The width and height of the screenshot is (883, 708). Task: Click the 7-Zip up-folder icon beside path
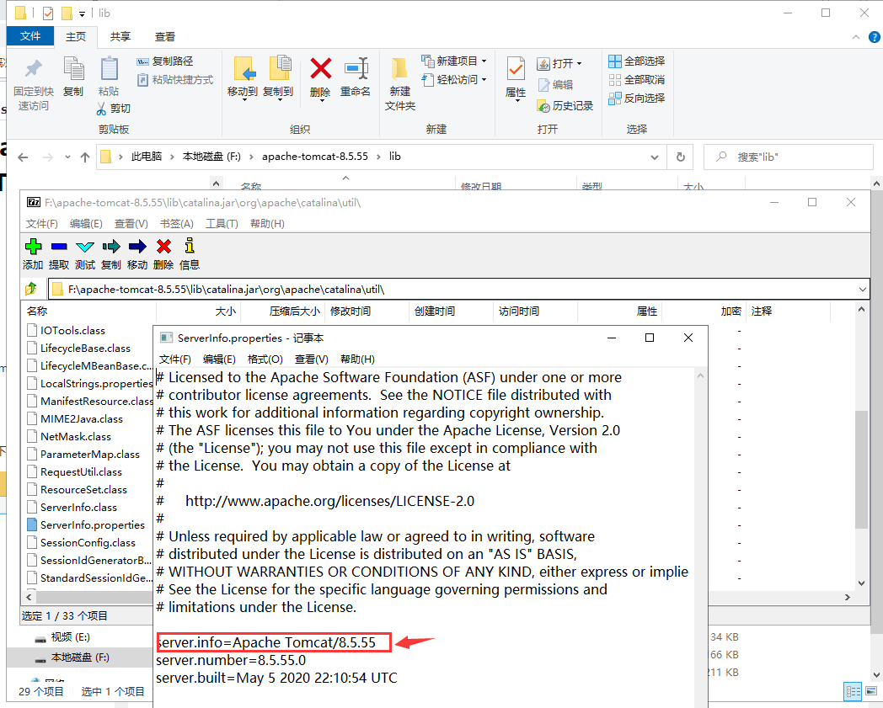(31, 290)
